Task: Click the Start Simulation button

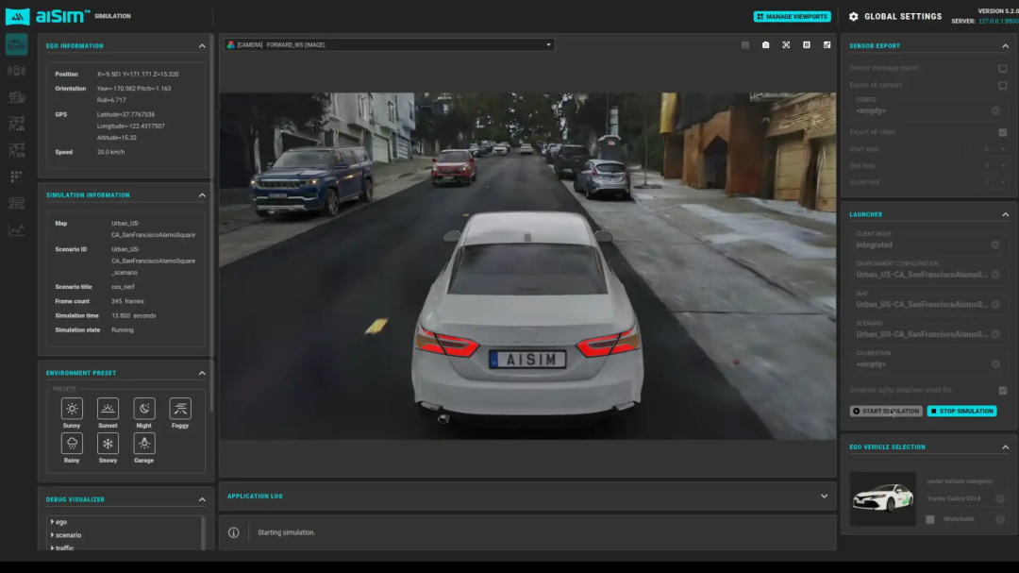Action: click(x=886, y=411)
